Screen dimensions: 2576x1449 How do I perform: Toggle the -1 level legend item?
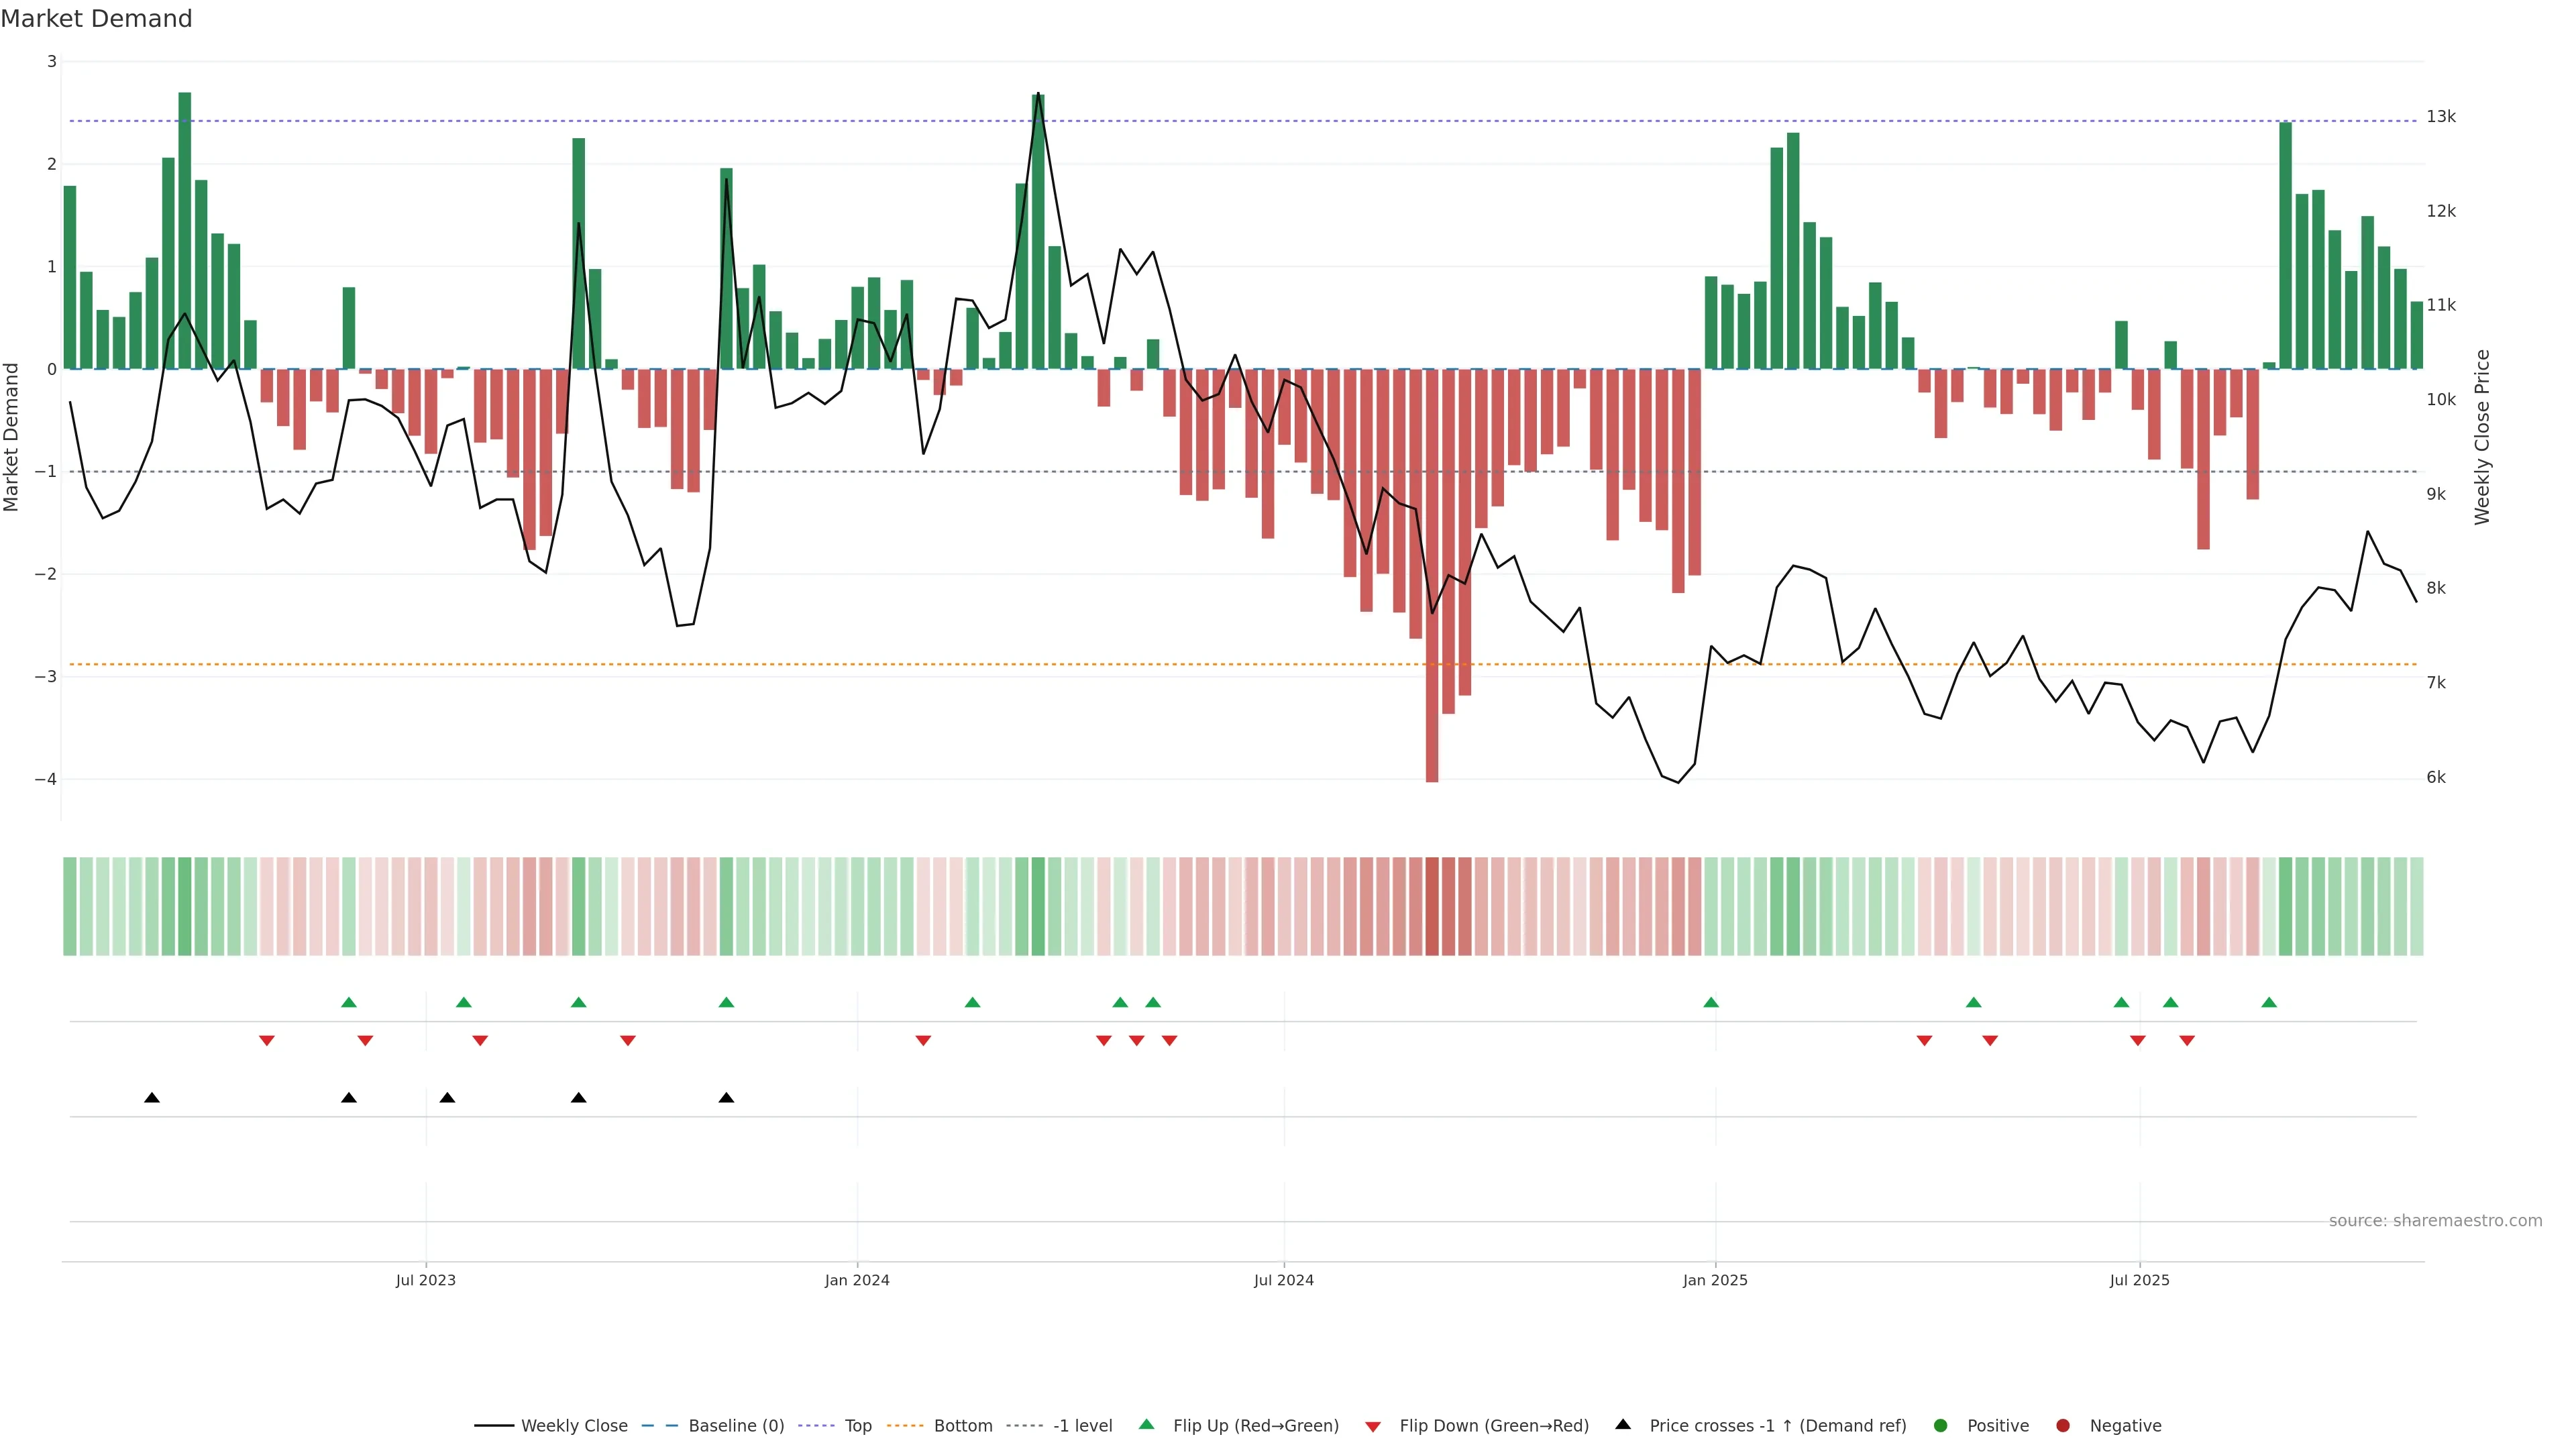1082,1425
